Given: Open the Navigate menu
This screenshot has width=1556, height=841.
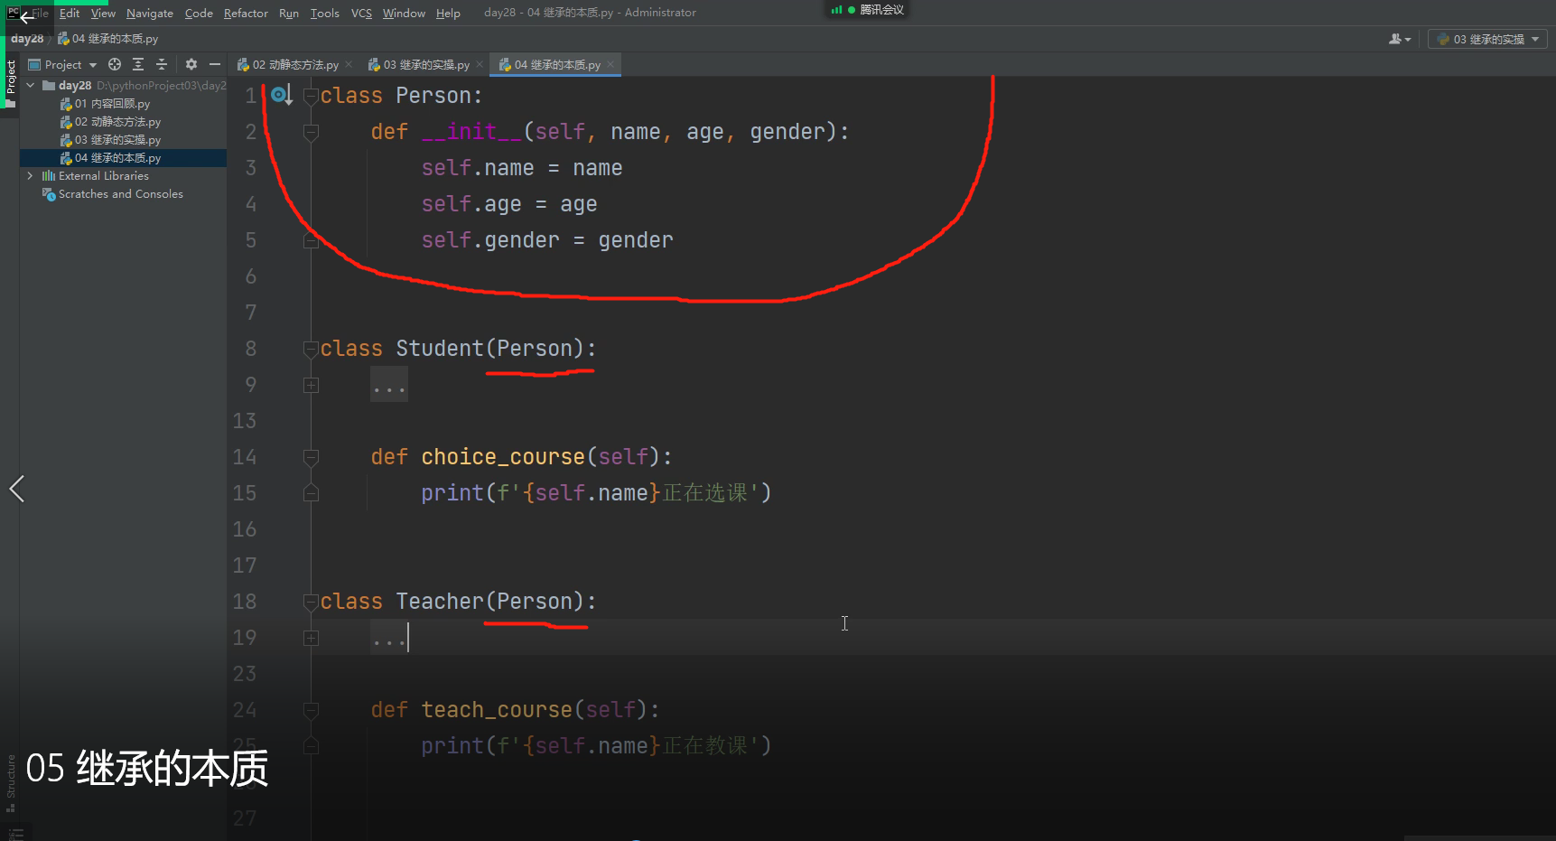Looking at the screenshot, I should click(x=150, y=13).
